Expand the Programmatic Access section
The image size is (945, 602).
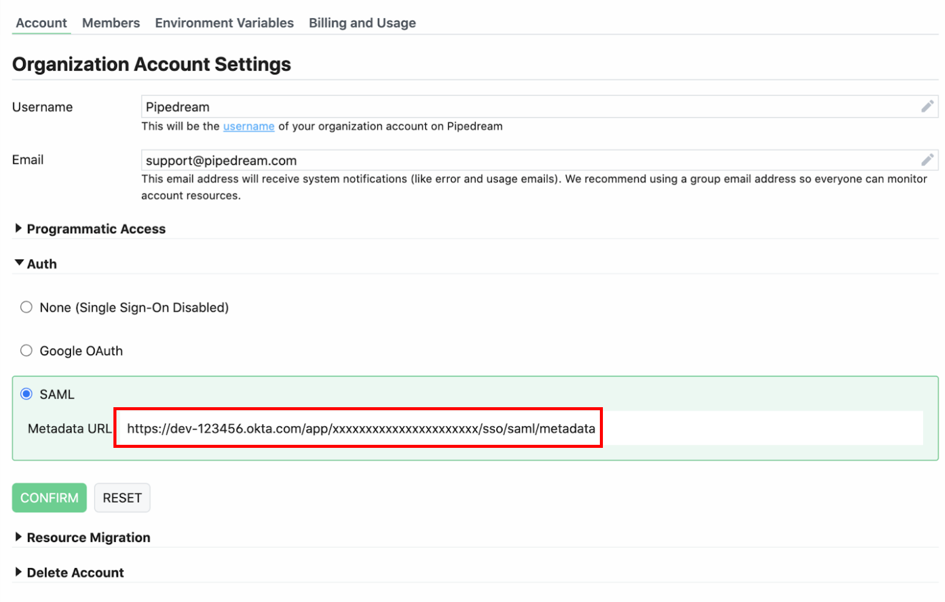coord(95,229)
